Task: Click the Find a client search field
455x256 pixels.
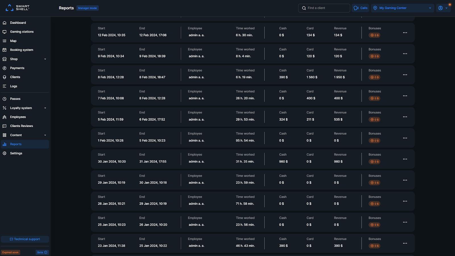Action: [324, 8]
